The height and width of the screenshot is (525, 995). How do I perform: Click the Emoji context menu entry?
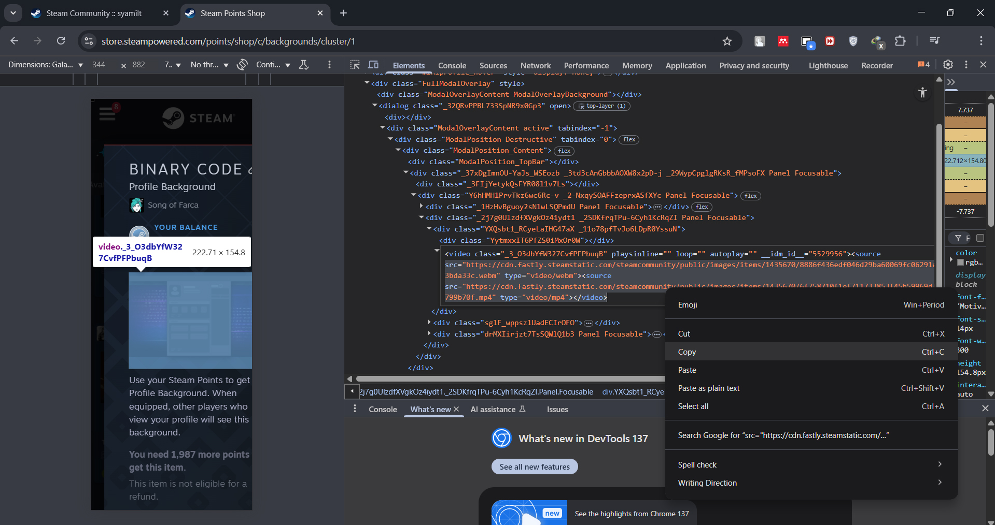[811, 304]
